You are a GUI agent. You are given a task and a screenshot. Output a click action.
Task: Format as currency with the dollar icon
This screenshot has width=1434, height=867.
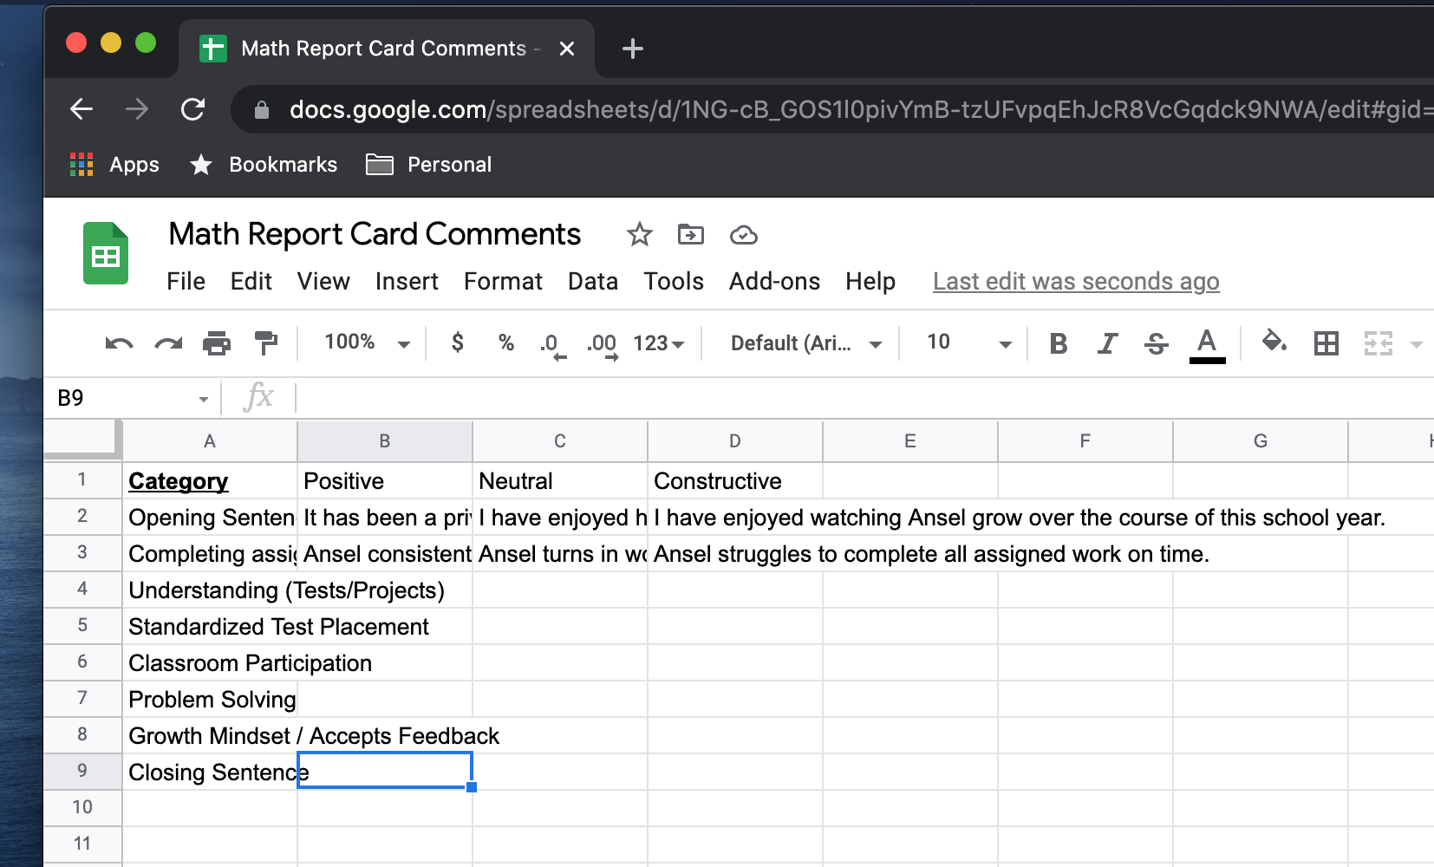pos(458,342)
